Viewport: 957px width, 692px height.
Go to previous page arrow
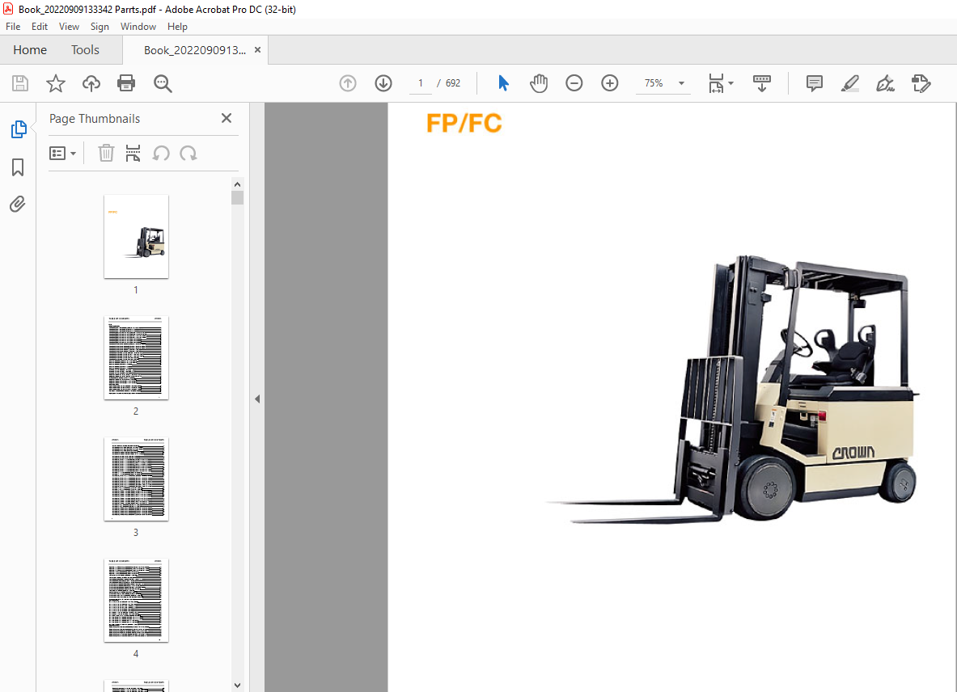(348, 83)
